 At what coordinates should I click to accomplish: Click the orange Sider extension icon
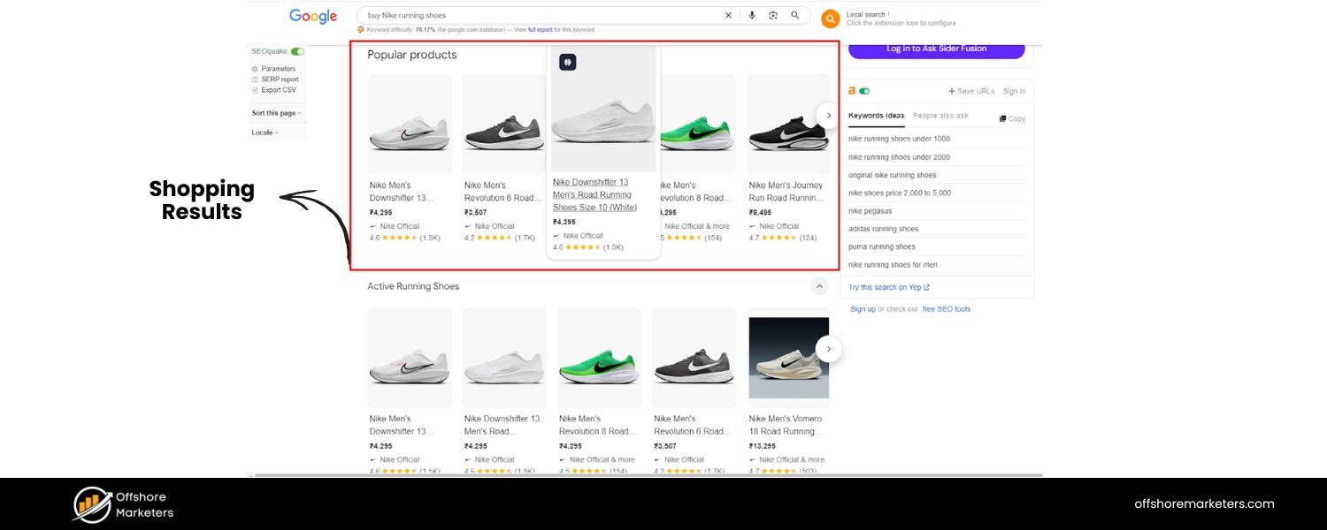pos(830,18)
